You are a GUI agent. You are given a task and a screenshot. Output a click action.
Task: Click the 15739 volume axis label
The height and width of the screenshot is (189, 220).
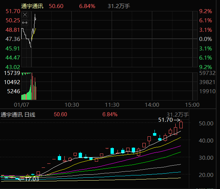[12, 73]
